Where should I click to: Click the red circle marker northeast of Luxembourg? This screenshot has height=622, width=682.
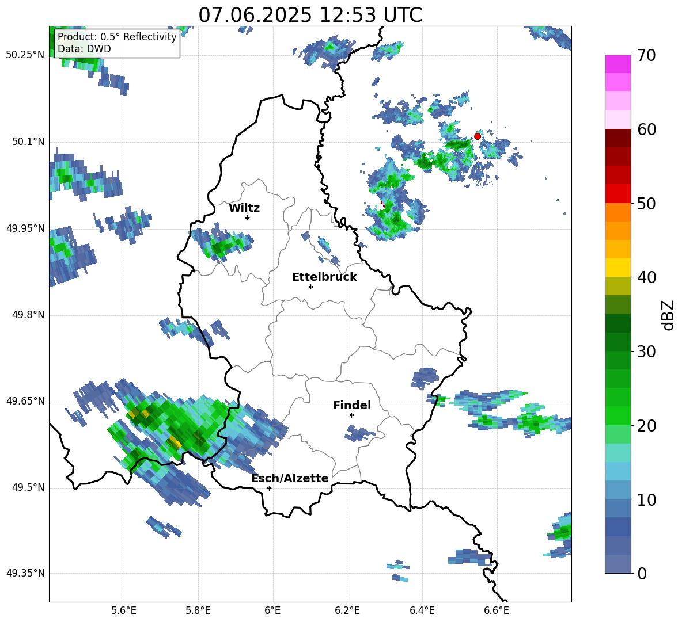(477, 136)
